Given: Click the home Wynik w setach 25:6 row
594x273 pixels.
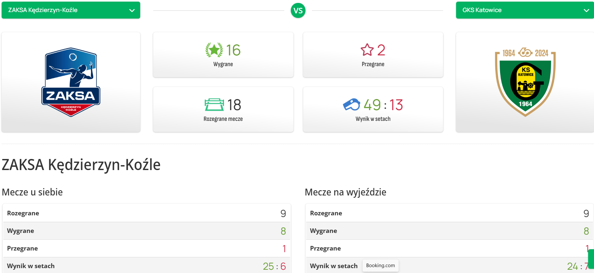Looking at the screenshot, I should pyautogui.click(x=146, y=266).
